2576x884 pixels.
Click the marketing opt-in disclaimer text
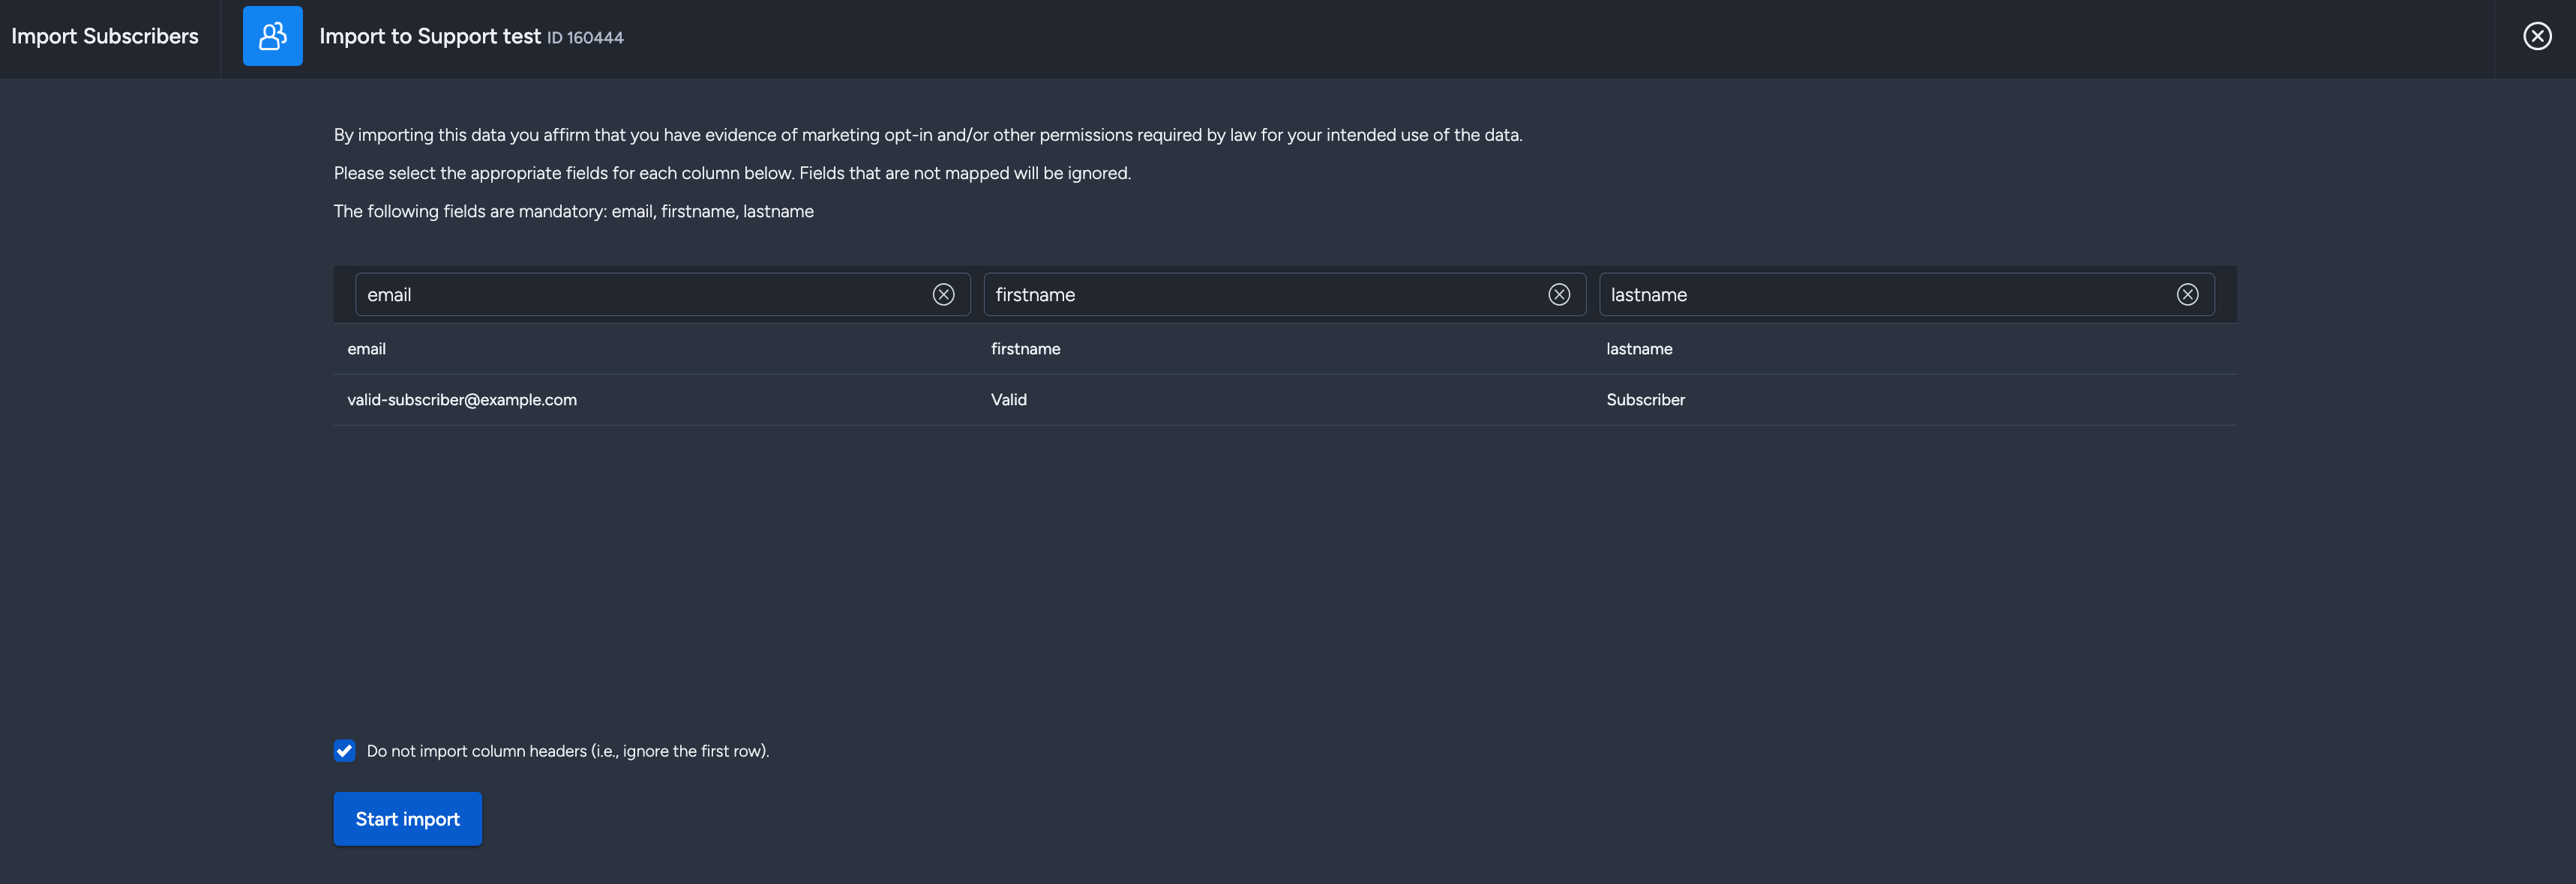click(928, 135)
